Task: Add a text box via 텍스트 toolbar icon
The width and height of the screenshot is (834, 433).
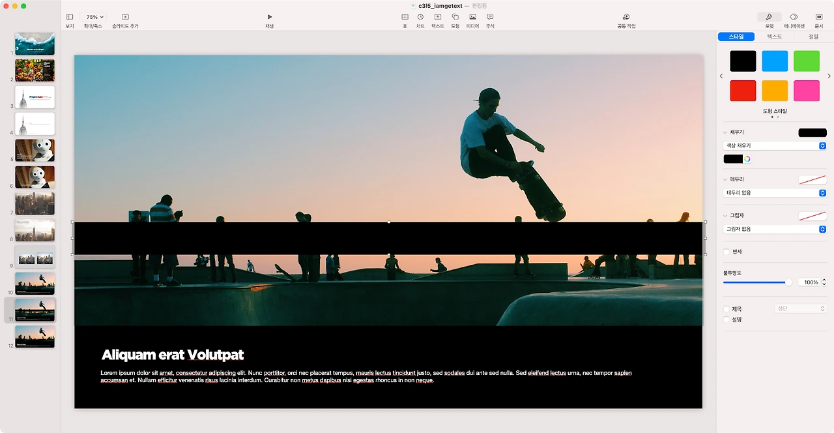Action: [438, 17]
